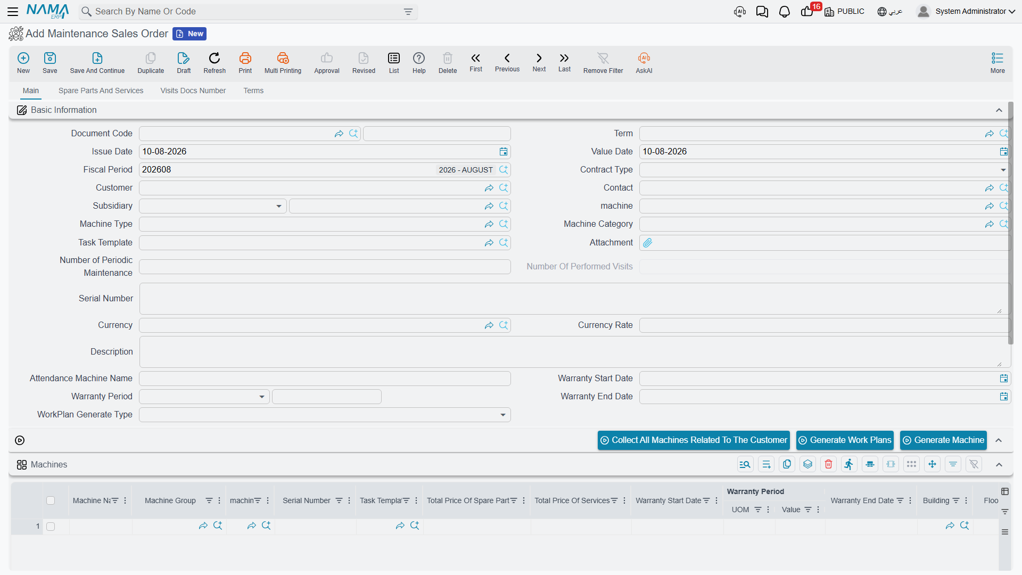Go to First record
1022x575 pixels.
(476, 62)
